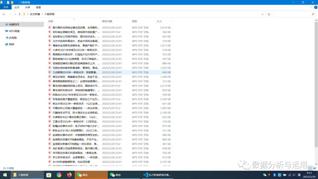Open the volume tray icon
This screenshot has height=179, width=318.
click(294, 175)
